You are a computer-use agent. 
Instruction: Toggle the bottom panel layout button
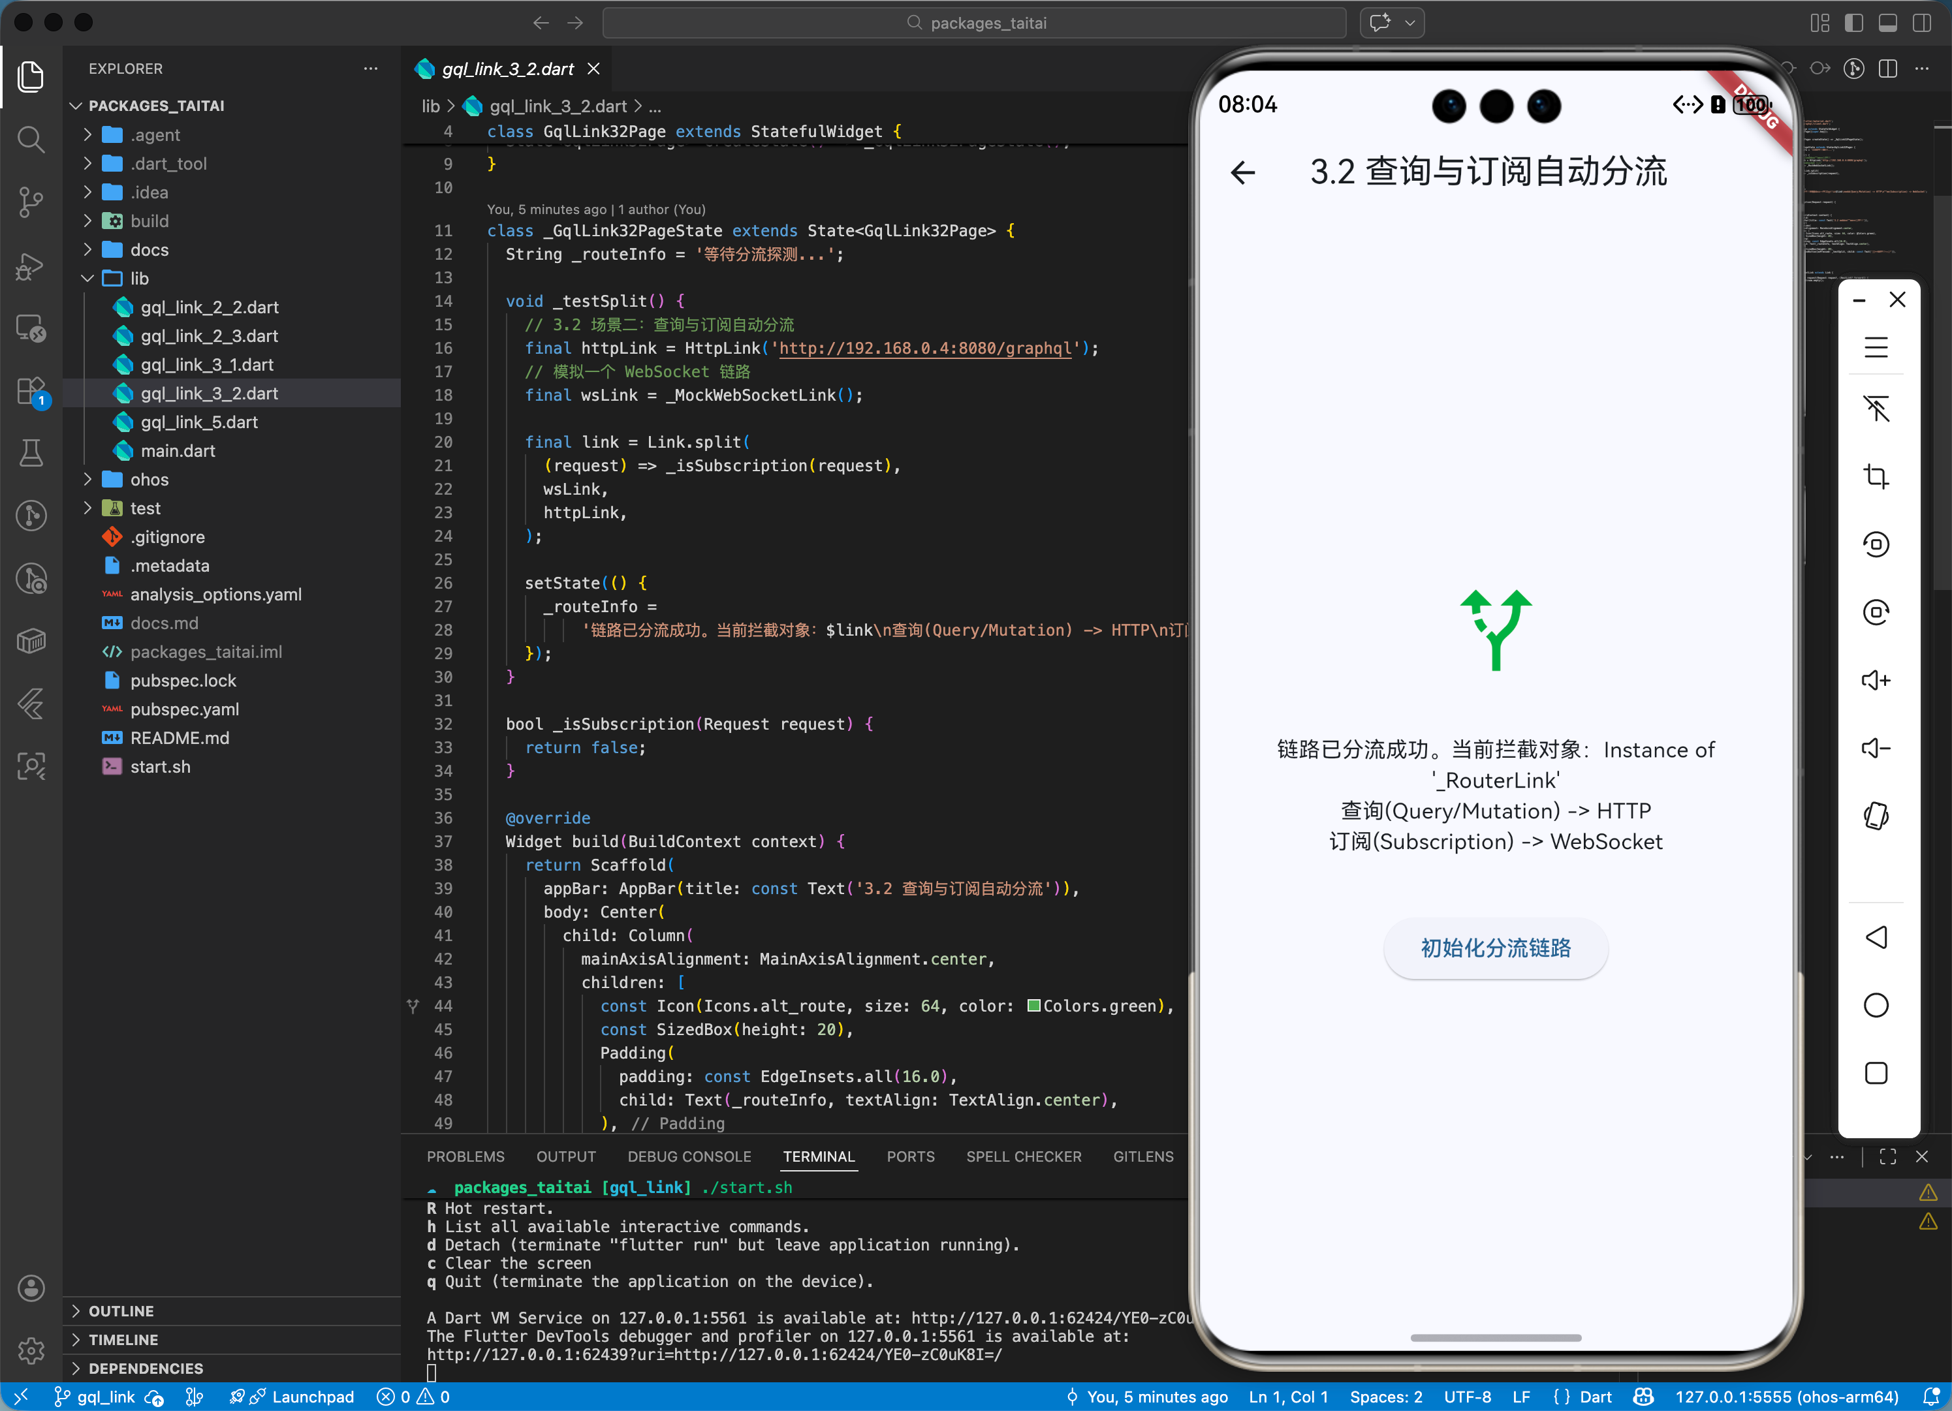1887,23
